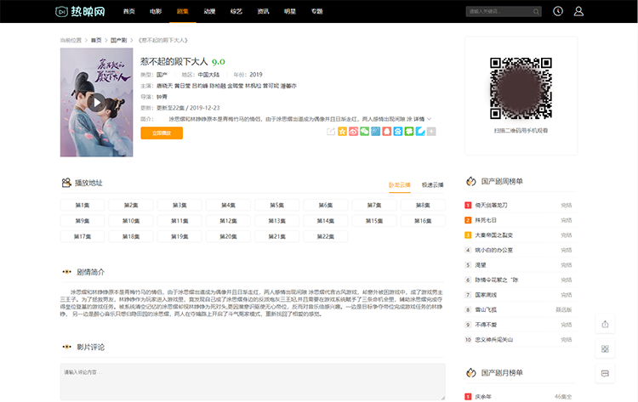Open ranked item 国家底线
This screenshot has width=638, height=402.
tap(486, 295)
